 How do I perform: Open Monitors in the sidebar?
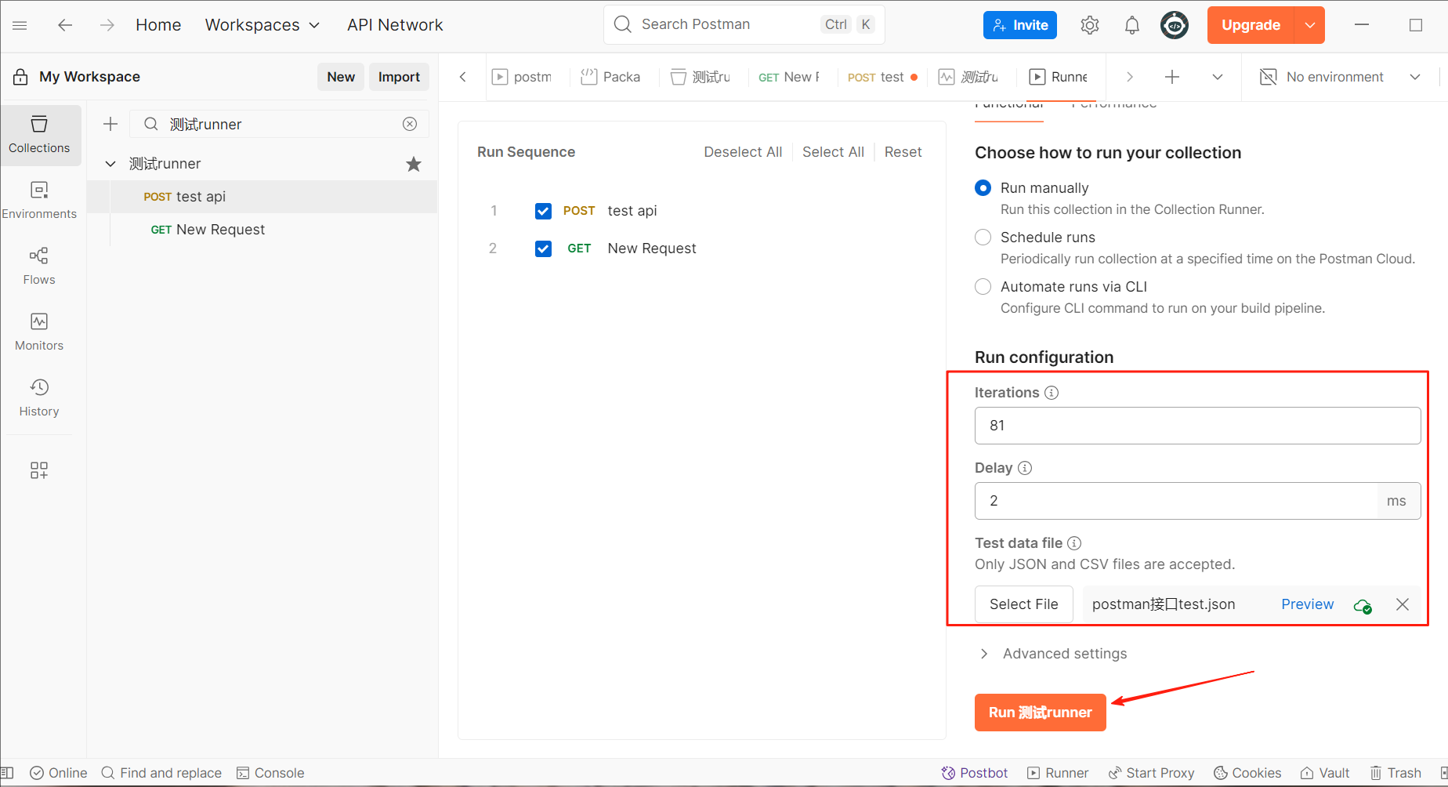[x=39, y=332]
